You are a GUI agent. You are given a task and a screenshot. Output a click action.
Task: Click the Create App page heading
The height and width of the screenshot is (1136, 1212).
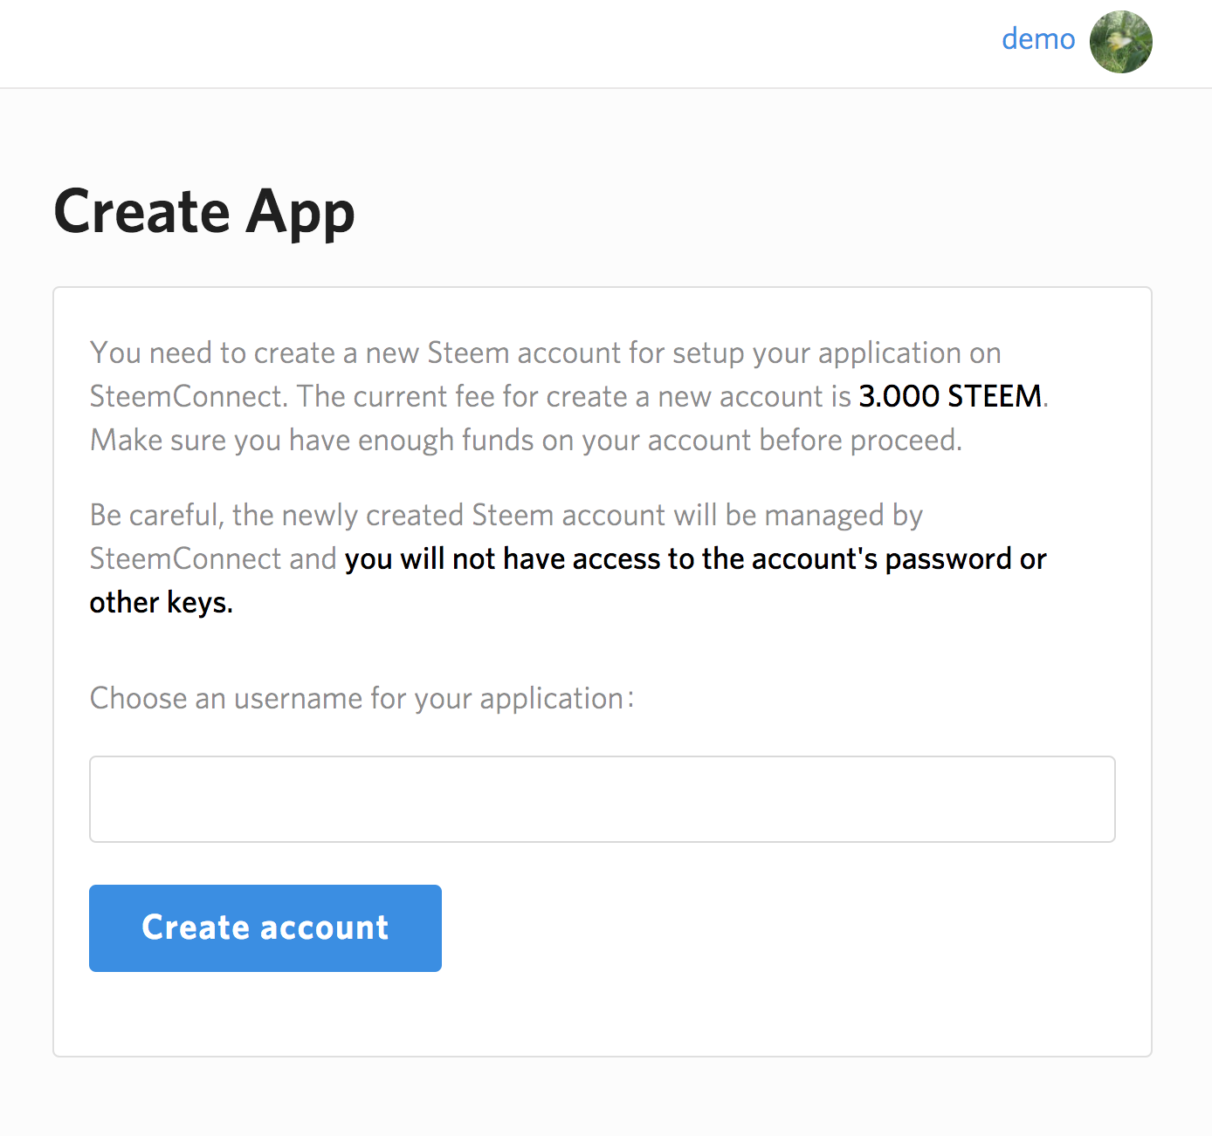click(x=204, y=210)
